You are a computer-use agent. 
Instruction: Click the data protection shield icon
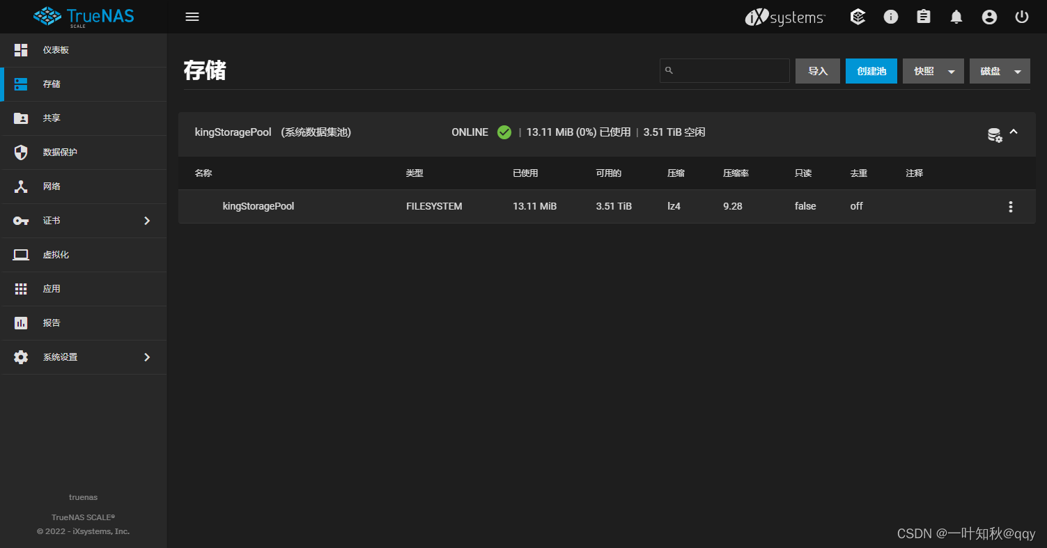coord(21,152)
